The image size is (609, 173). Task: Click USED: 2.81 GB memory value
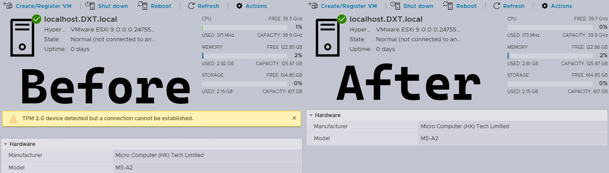[523, 63]
